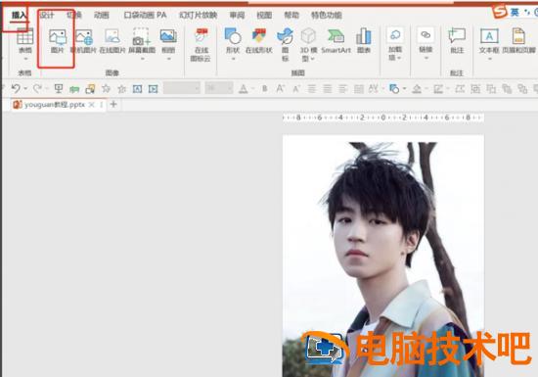Insert a table with the 表格 icon

(25, 40)
